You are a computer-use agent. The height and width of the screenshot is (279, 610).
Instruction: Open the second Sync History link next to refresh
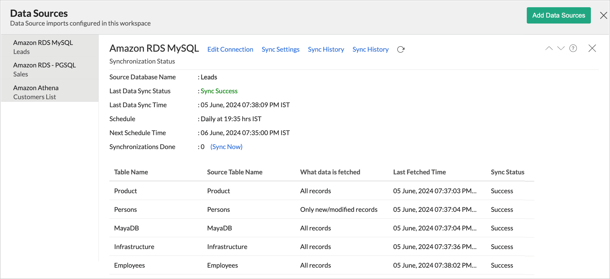click(x=370, y=49)
